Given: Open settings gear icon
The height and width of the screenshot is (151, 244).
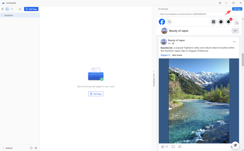Looking at the screenshot, I should tap(36, 148).
